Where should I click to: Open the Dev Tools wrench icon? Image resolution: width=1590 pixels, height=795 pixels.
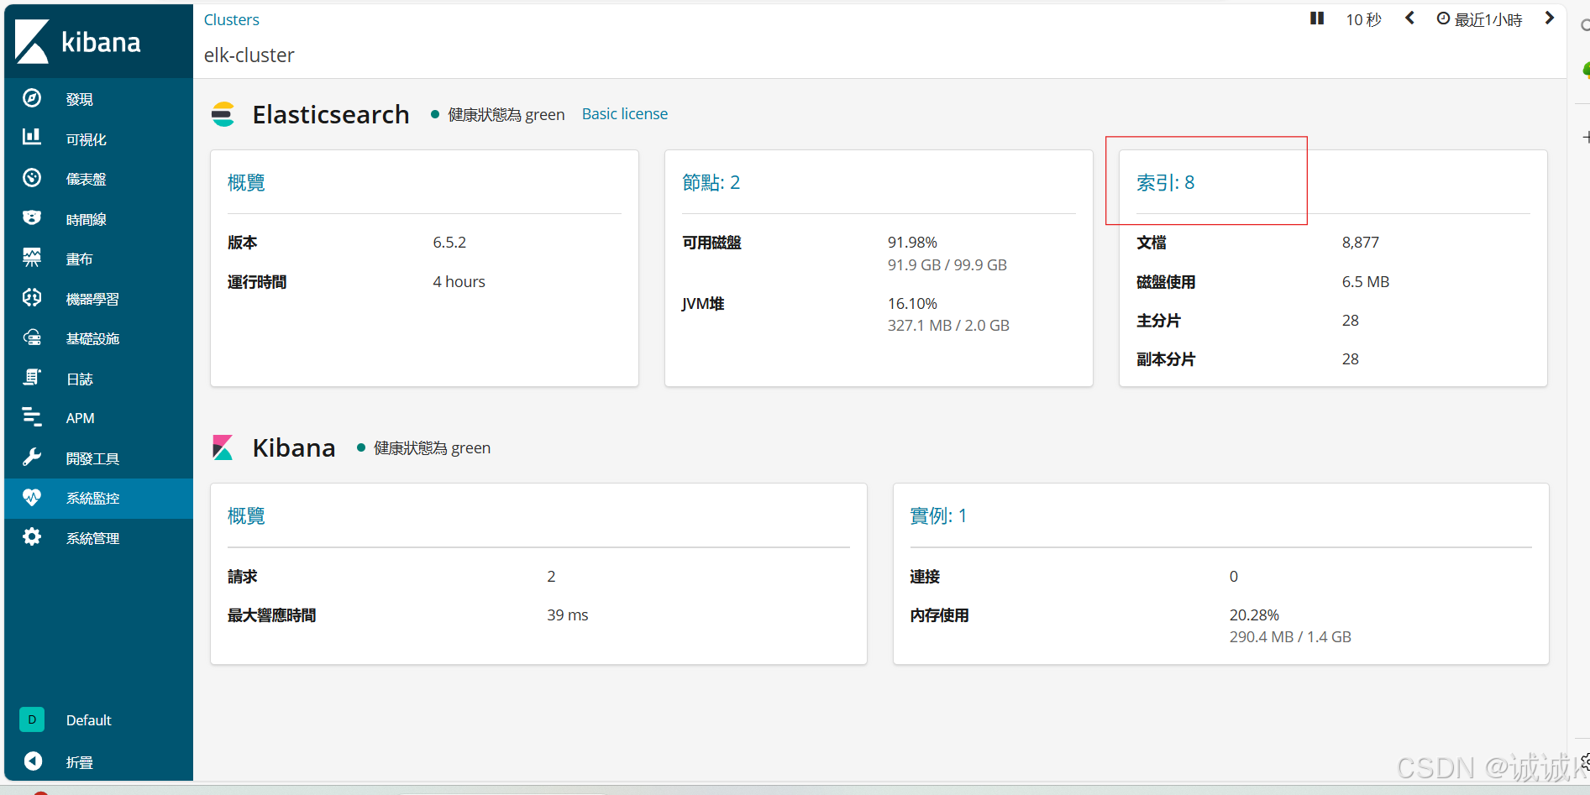coord(32,457)
